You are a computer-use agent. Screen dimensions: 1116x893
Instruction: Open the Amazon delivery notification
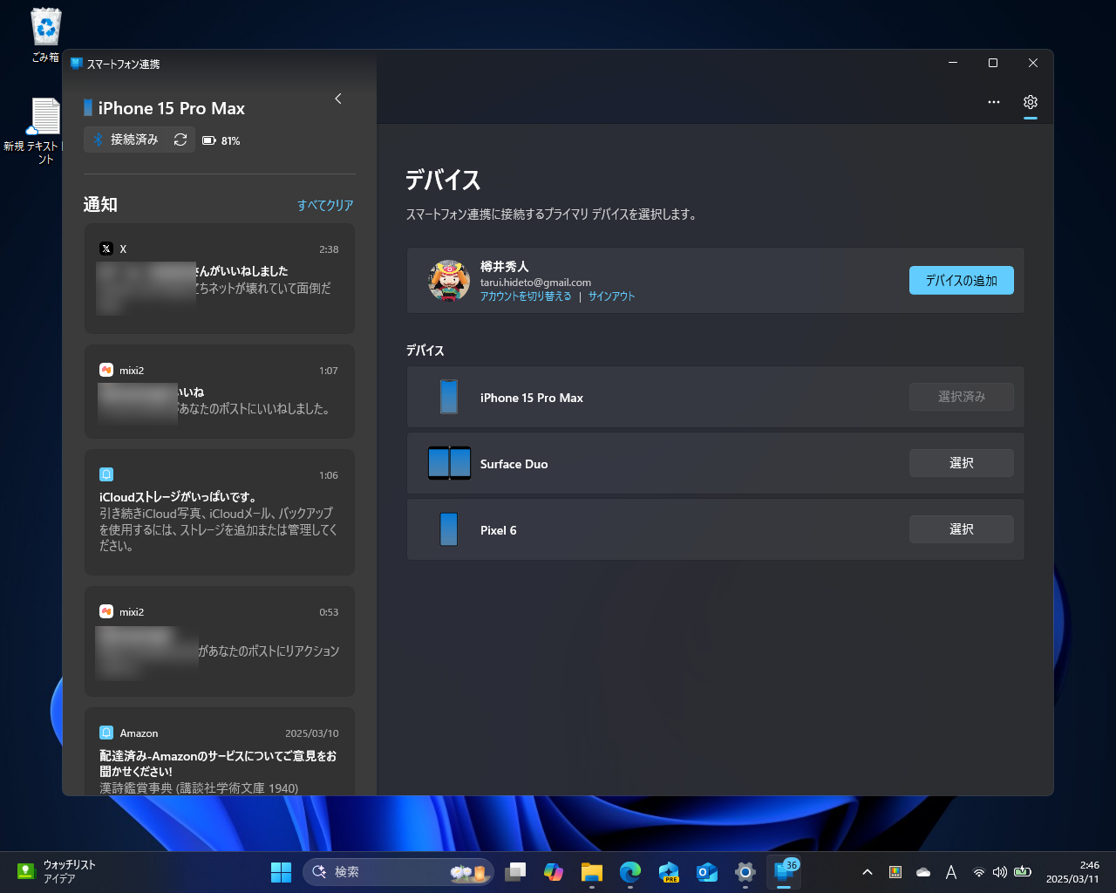point(220,752)
